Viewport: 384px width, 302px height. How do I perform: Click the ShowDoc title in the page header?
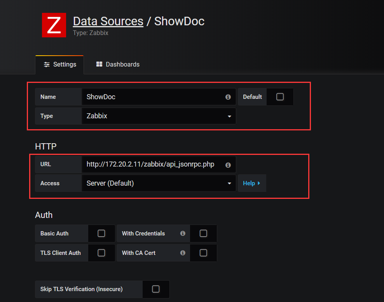179,21
